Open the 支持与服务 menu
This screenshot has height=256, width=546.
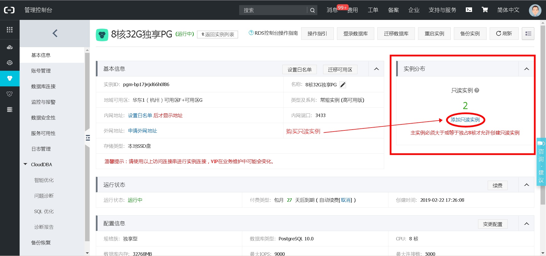click(x=442, y=10)
